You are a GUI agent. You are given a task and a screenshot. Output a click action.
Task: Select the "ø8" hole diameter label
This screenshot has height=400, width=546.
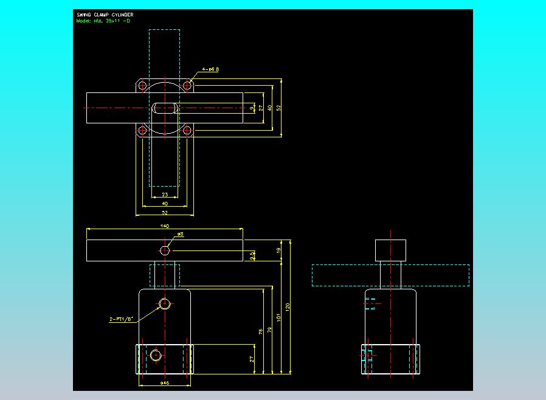(x=180, y=234)
